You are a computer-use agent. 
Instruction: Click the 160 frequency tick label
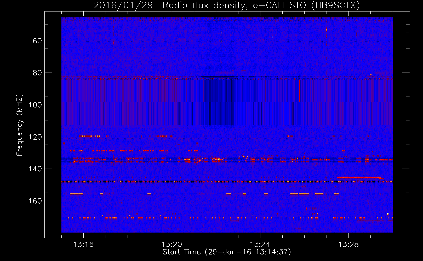[x=35, y=201]
